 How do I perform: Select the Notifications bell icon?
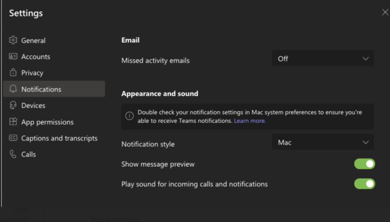point(13,89)
